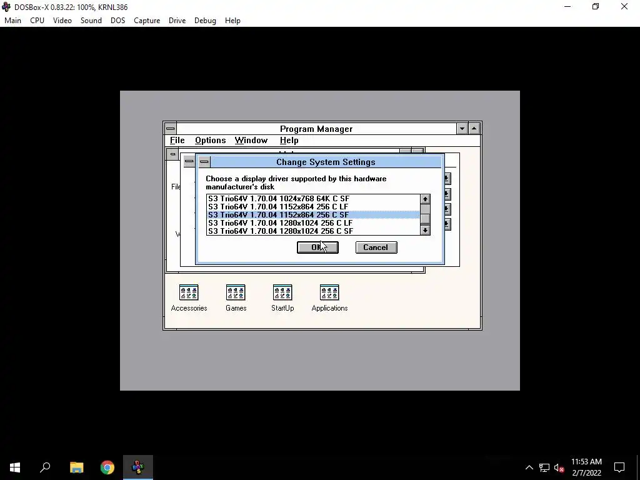
Task: Select 1024x768 64K C SF driver
Action: pyautogui.click(x=313, y=198)
